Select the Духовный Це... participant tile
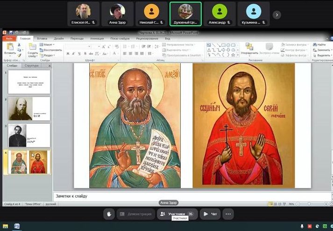The image size is (333, 231). click(185, 14)
